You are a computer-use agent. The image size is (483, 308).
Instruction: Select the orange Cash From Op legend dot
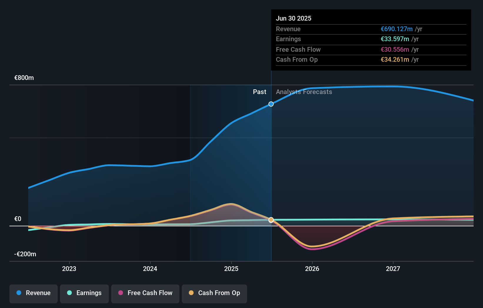click(x=191, y=293)
